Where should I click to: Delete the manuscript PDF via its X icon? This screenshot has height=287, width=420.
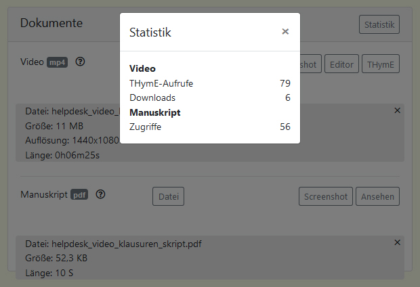coord(397,242)
